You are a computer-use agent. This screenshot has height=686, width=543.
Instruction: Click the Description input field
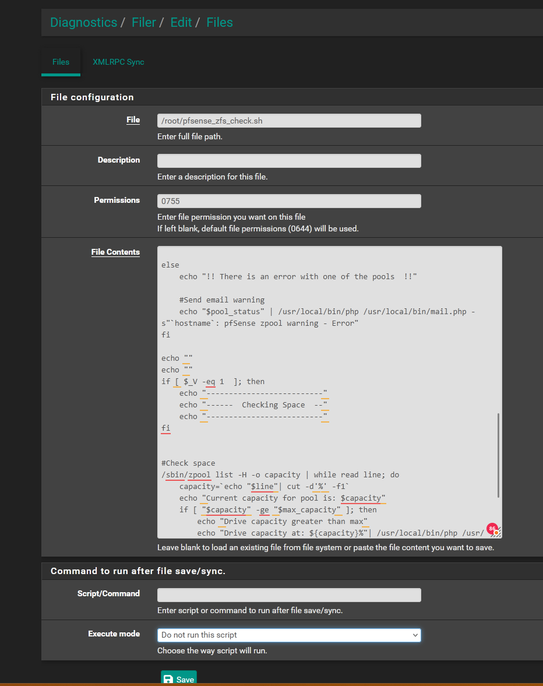click(289, 161)
